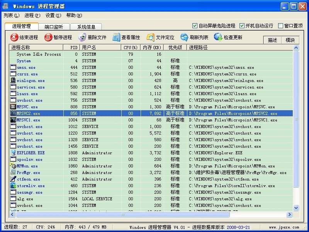Click LOCAL SERVICE user name cell
The image size is (309, 232).
click(97, 199)
